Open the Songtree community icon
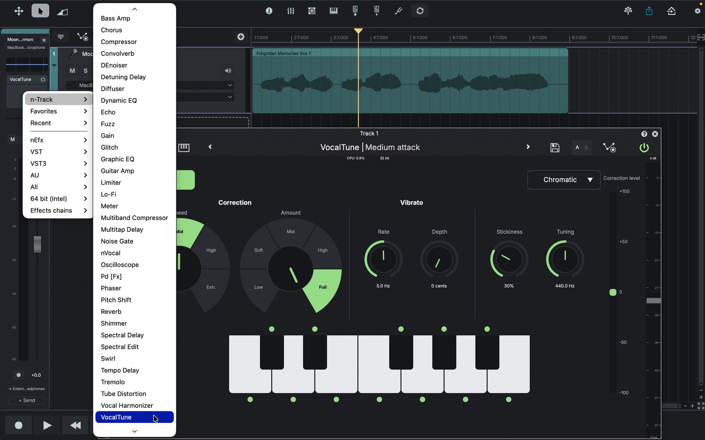Viewport: 705px width, 440px height. [628, 11]
